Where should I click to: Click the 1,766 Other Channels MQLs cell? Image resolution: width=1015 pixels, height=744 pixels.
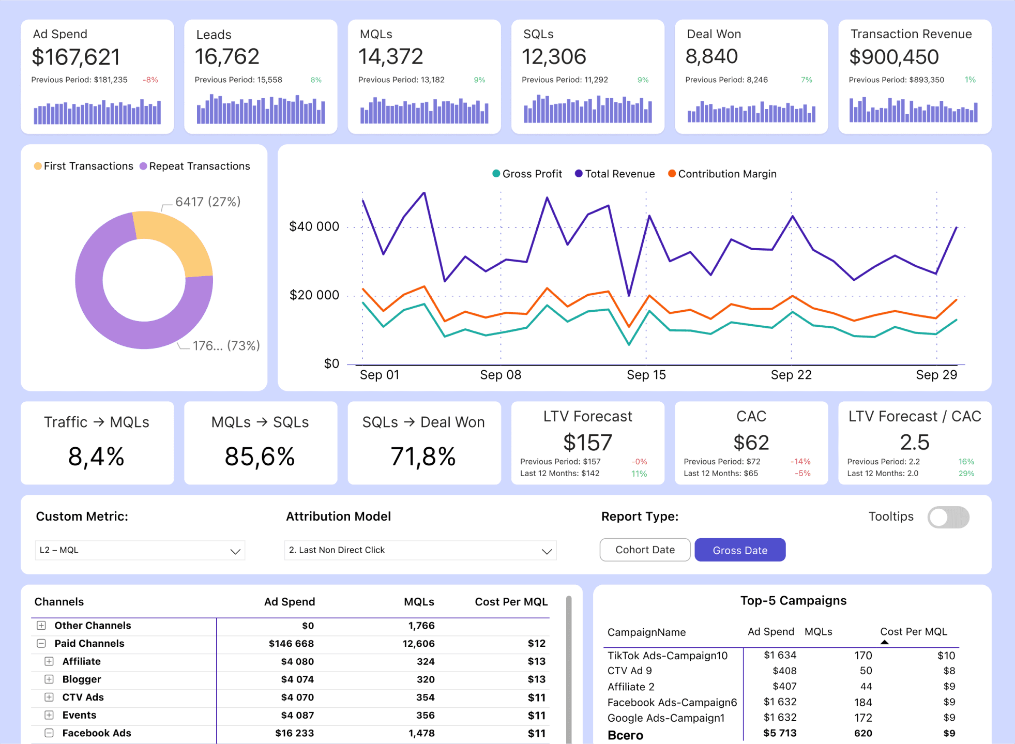[421, 626]
